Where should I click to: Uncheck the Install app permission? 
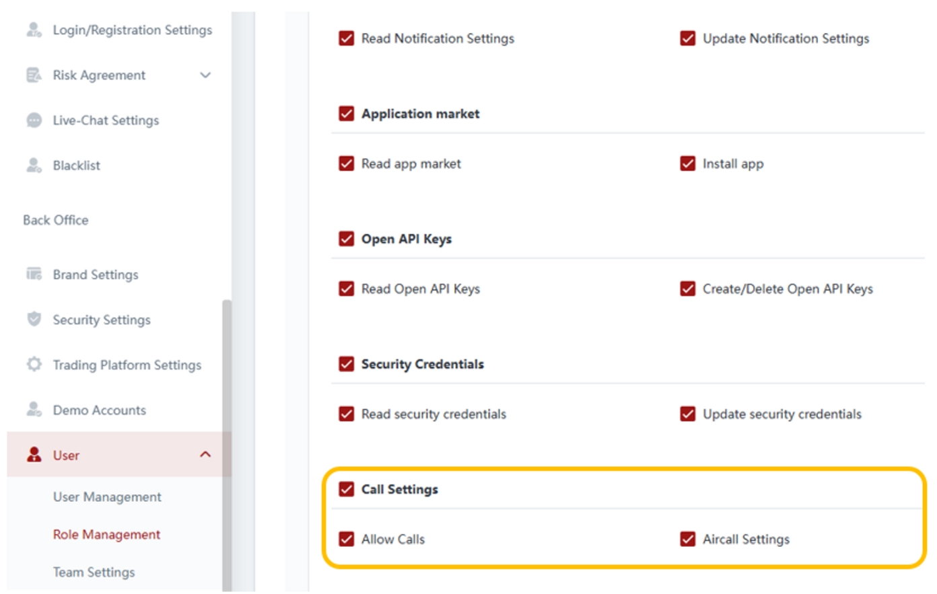click(x=687, y=163)
